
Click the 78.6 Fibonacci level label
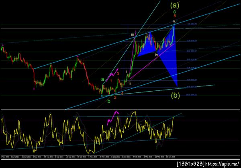(192, 80)
